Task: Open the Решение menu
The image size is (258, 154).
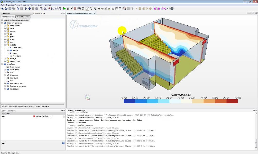Action: click(x=25, y=5)
